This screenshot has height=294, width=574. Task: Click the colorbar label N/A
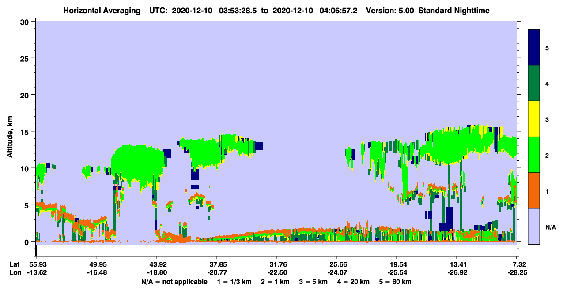pos(551,227)
